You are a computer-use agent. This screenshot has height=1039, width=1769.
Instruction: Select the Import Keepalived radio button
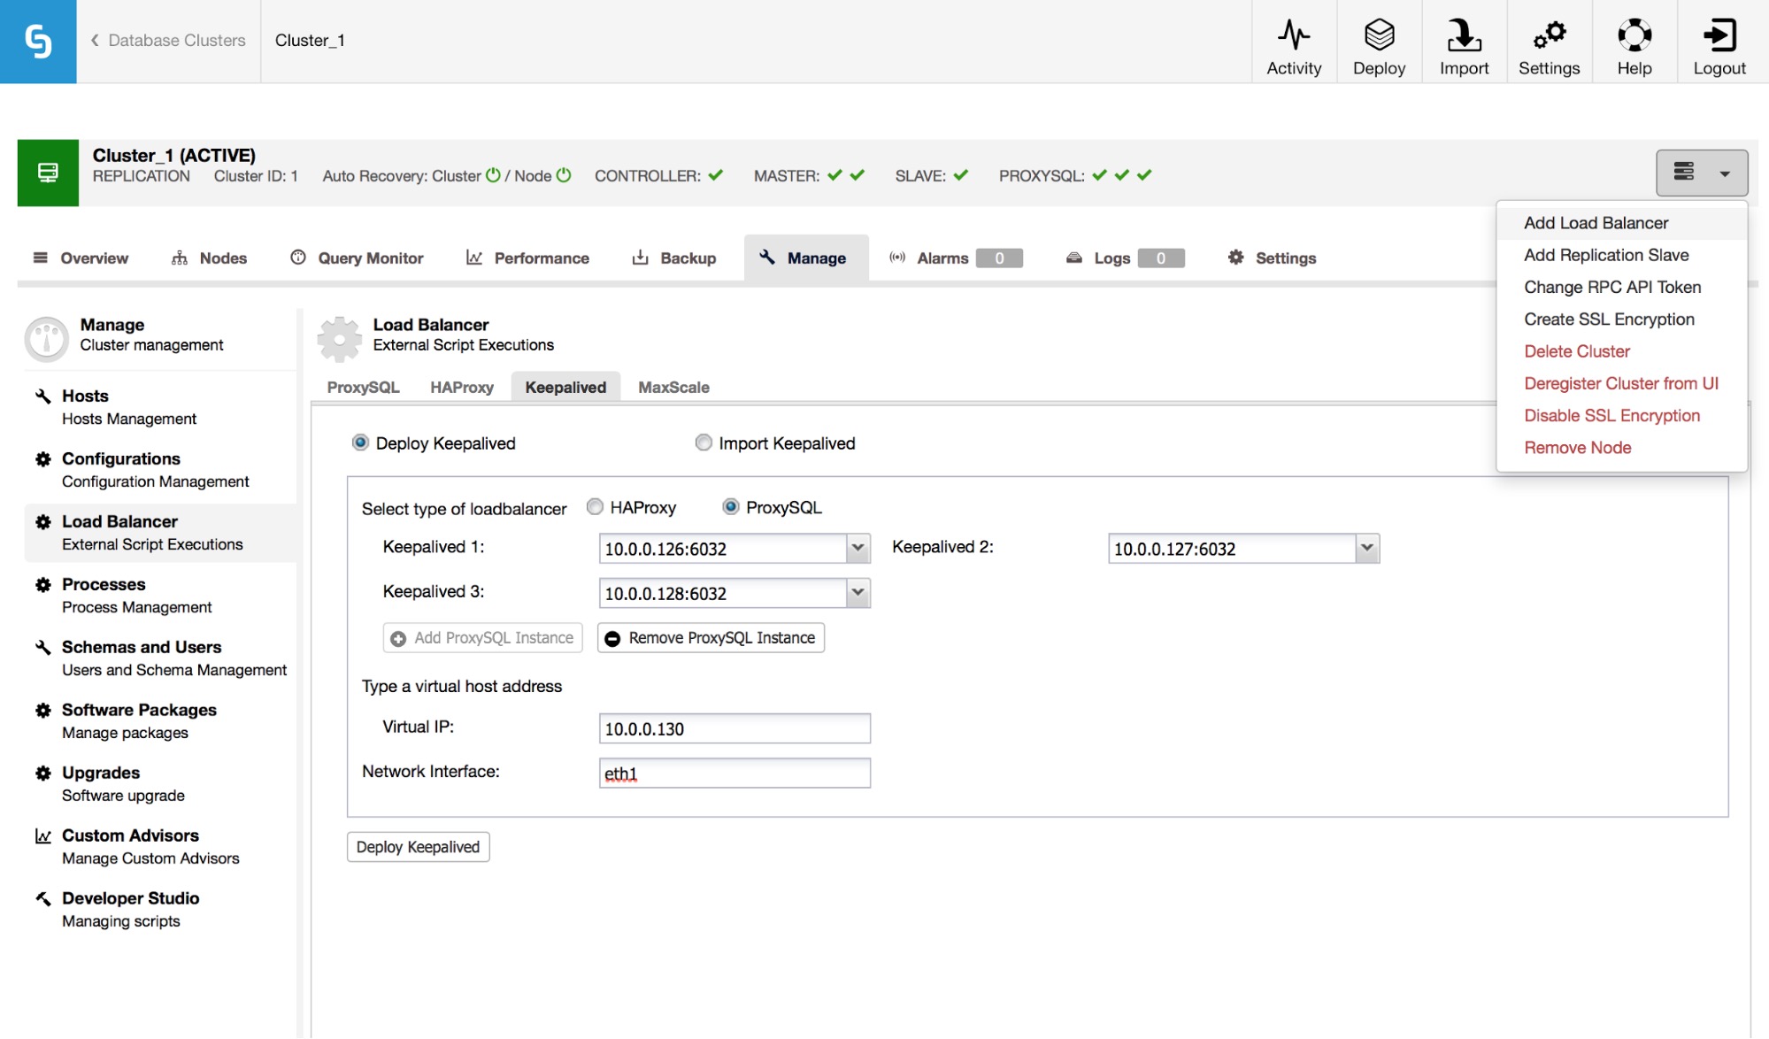click(704, 442)
